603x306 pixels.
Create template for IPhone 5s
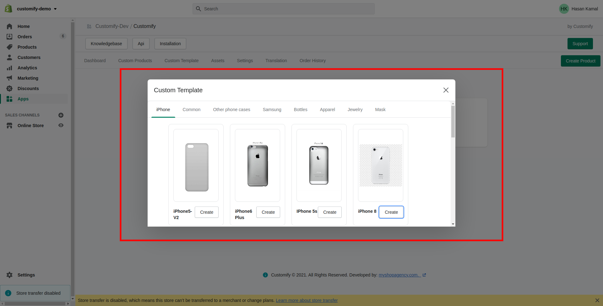(330, 212)
